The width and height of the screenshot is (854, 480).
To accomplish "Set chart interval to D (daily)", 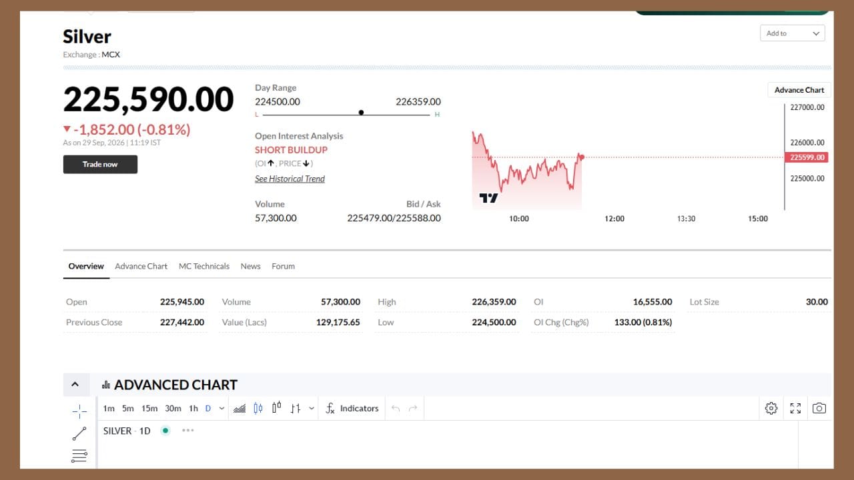I will [208, 409].
